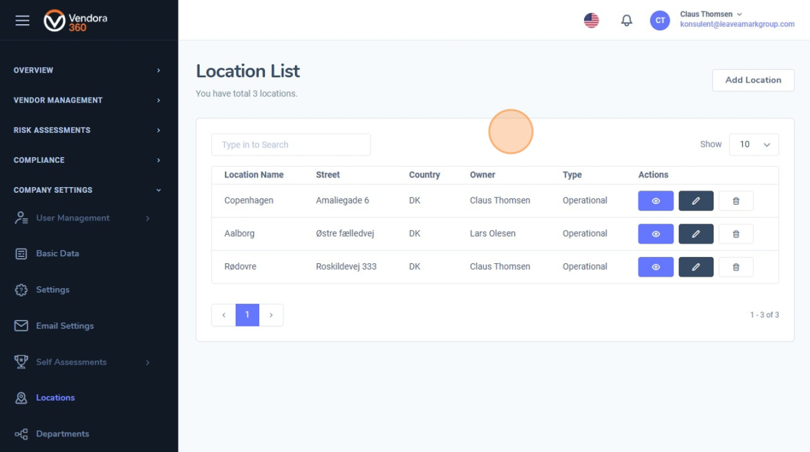Open notifications bell icon
810x452 pixels.
[x=626, y=21]
